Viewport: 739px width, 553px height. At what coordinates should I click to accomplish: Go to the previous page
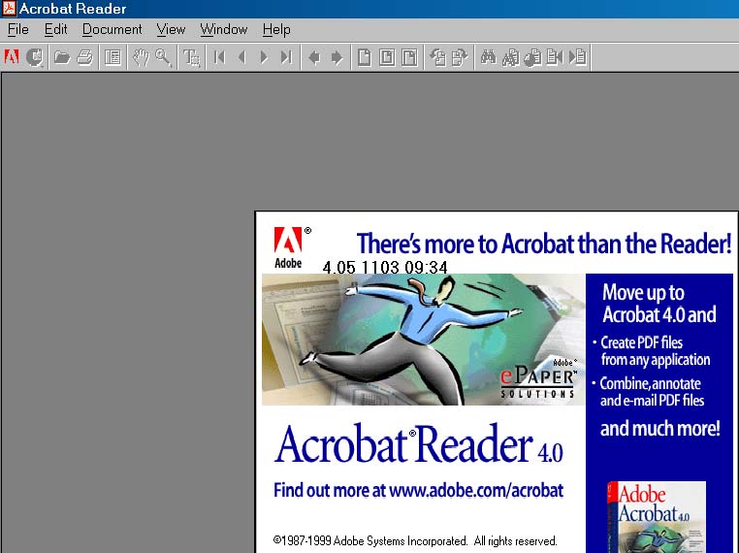241,57
